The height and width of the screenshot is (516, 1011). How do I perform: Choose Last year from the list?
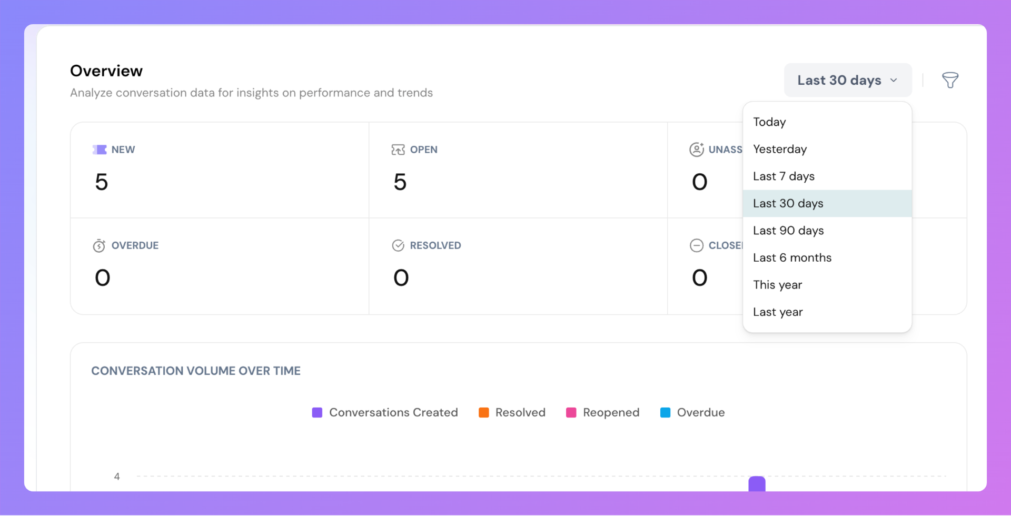click(778, 312)
